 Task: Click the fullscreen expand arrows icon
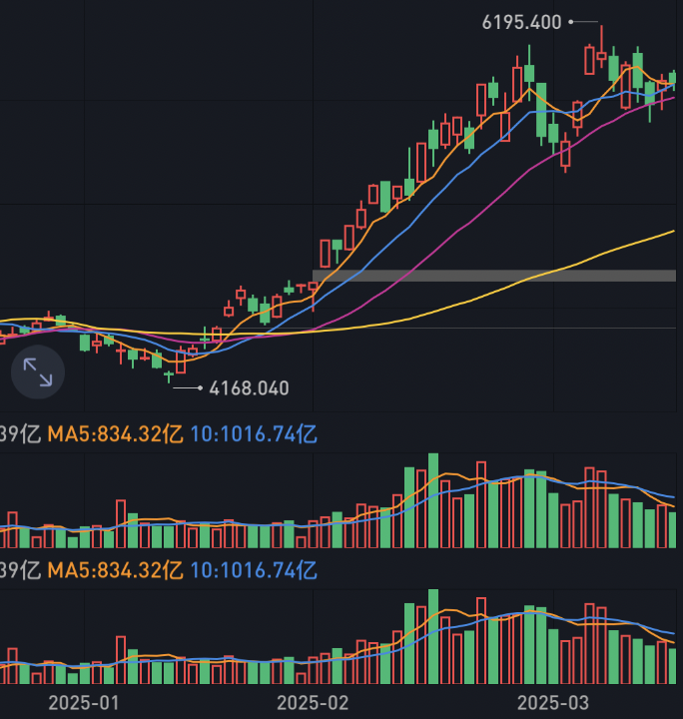click(x=38, y=371)
